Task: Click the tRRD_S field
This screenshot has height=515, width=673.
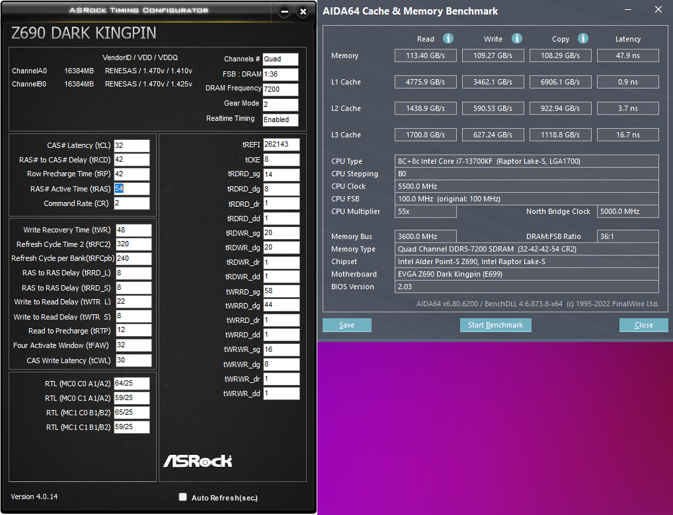Action: click(x=134, y=288)
